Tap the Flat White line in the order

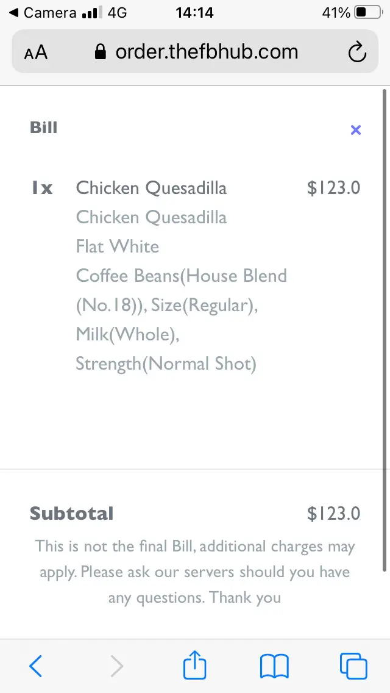coord(118,246)
